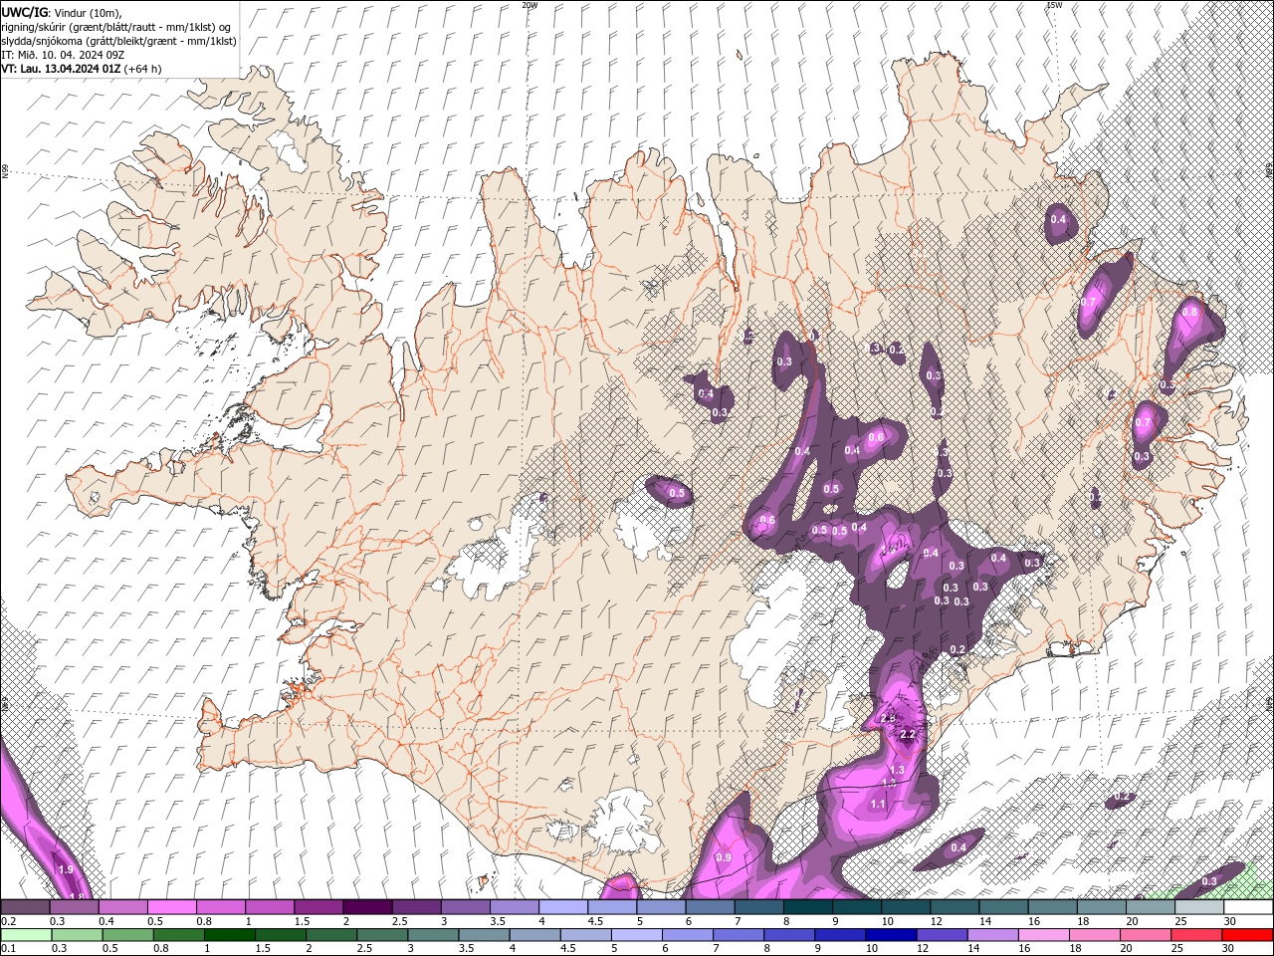This screenshot has width=1274, height=956.
Task: Select the pale green bottom-row swatch between 0.1 and 0.3
Action: coord(25,934)
